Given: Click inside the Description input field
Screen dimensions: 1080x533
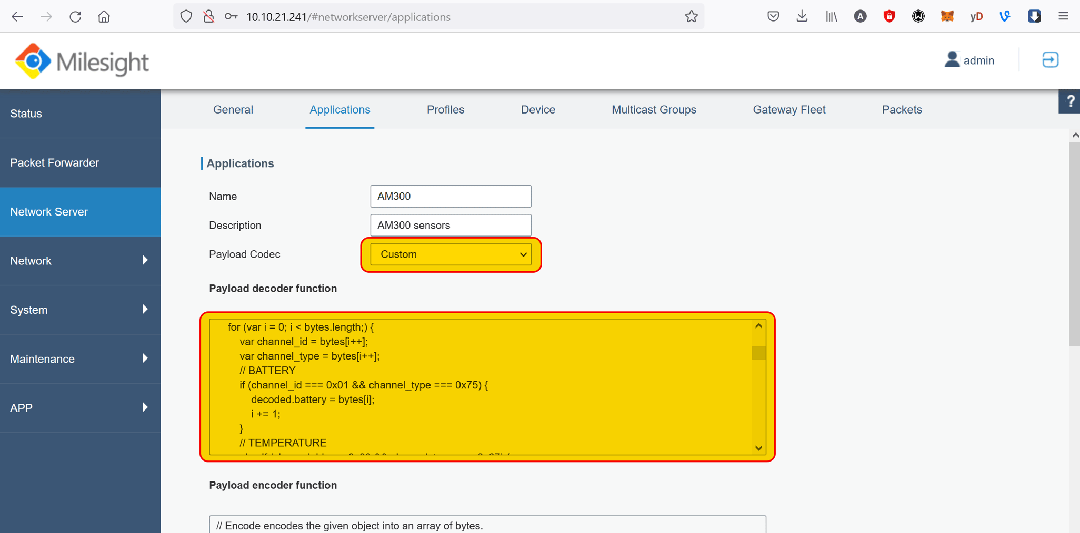Looking at the screenshot, I should click(451, 225).
